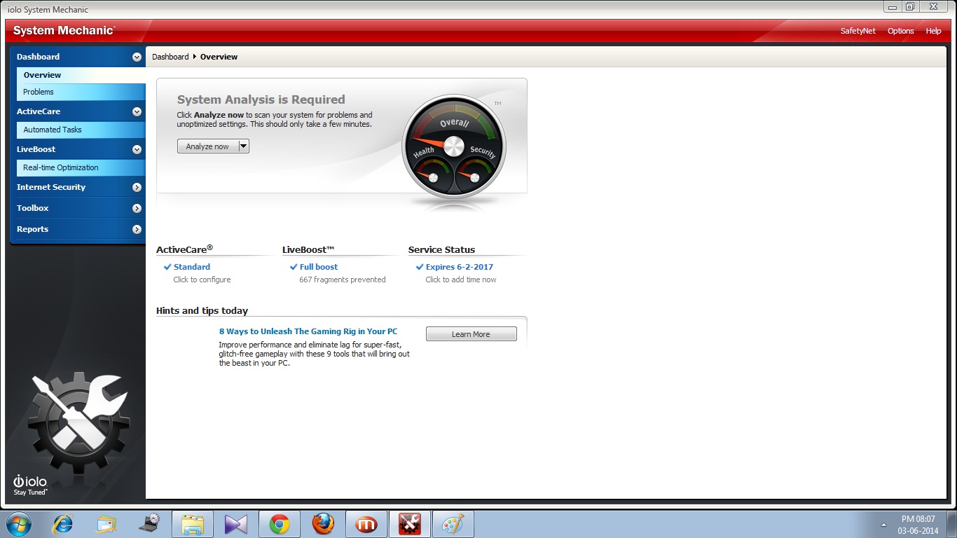957x538 pixels.
Task: Open Windows Explorer folder icon in taskbar
Action: click(193, 524)
